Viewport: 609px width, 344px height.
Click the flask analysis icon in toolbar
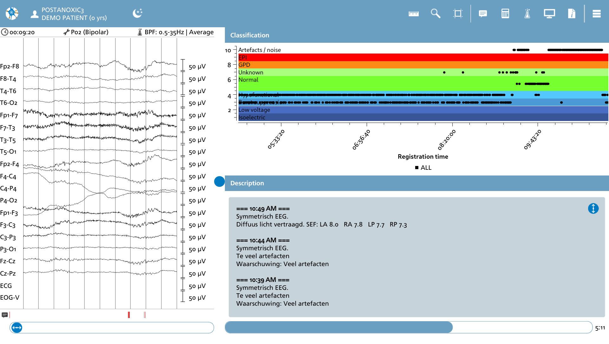pyautogui.click(x=527, y=14)
